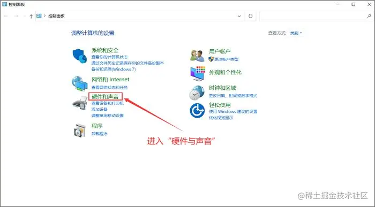The height and width of the screenshot is (207, 375).
Task: Click 优化视觉显示 link
Action: 221,118
